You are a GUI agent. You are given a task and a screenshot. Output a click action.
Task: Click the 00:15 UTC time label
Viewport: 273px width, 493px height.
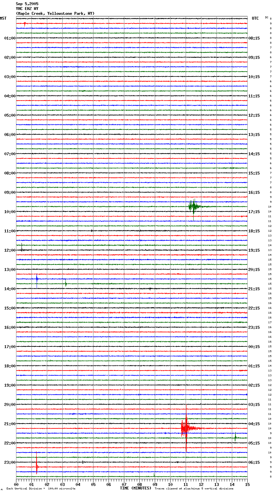tap(254, 347)
